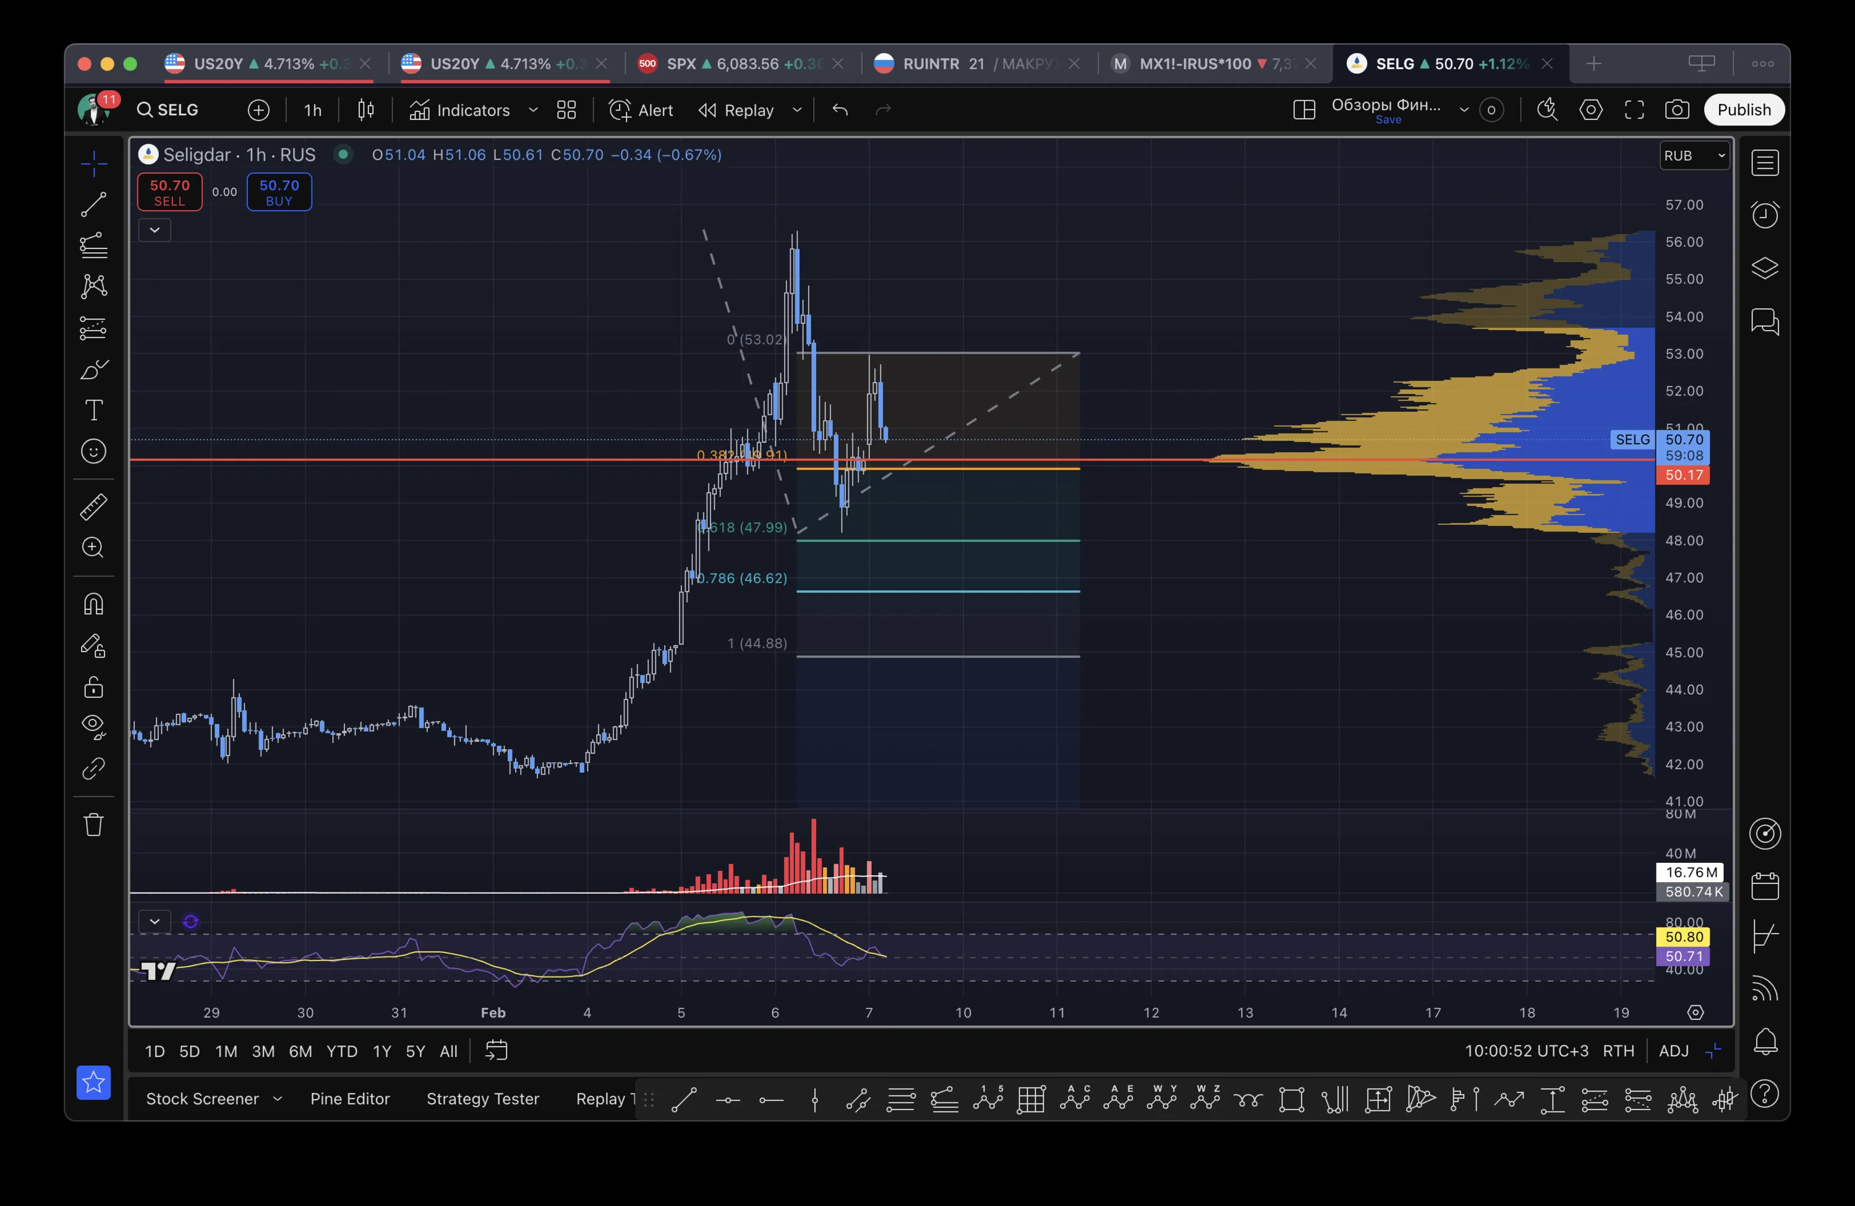Toggle hide all drawings eye icon
The image size is (1855, 1206).
pyautogui.click(x=93, y=728)
